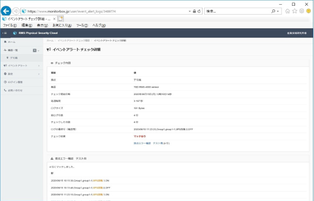Open a new tab button
The image size is (314, 201).
(61, 19)
